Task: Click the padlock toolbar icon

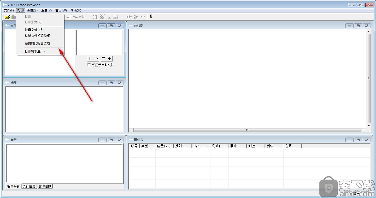Action: pos(68,17)
